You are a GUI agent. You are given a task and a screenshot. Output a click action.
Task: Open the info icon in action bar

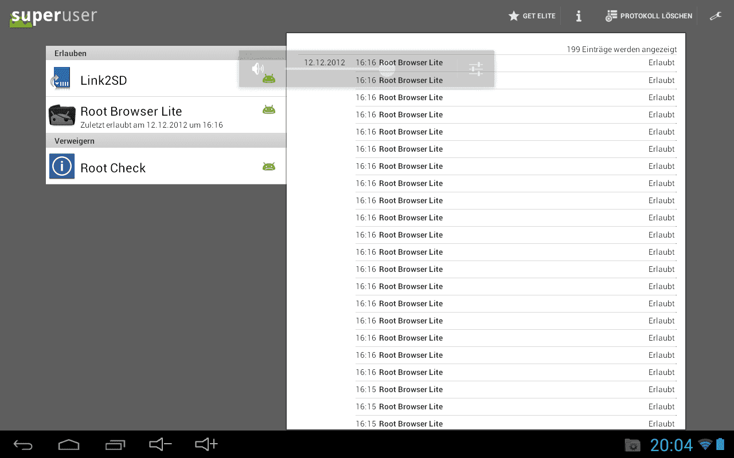click(x=579, y=16)
